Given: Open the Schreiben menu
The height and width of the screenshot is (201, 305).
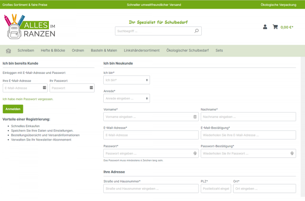Looking at the screenshot, I should (26, 50).
